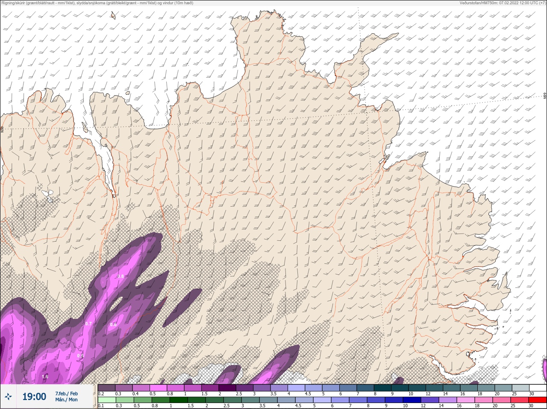Click the N99 grid label on the left edge
Screen dimensions: 547x409
(x=2, y=129)
